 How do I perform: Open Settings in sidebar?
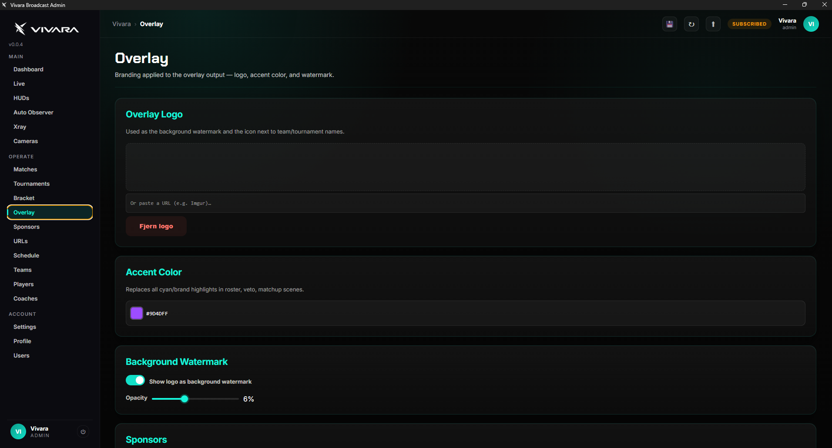point(50,327)
